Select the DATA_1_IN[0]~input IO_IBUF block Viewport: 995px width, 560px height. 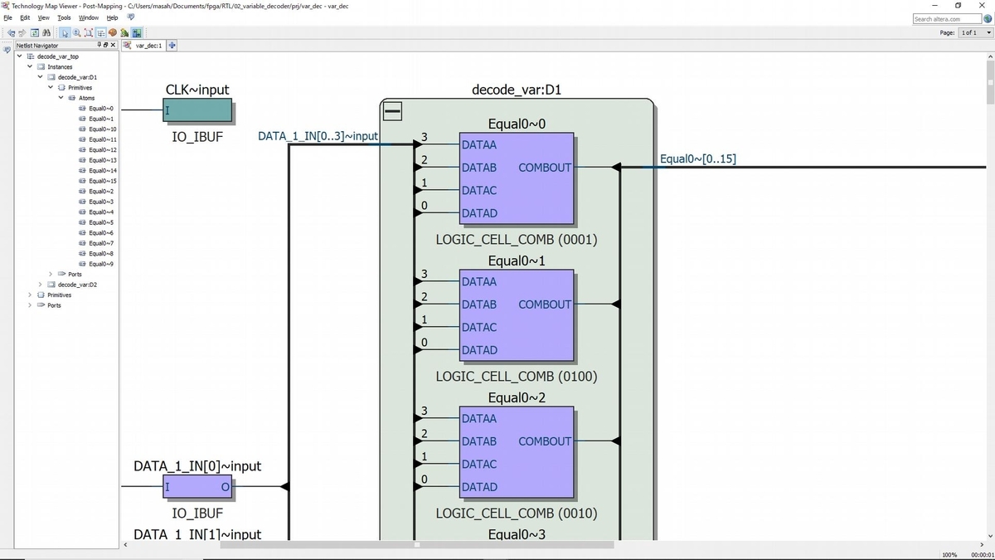pos(197,487)
